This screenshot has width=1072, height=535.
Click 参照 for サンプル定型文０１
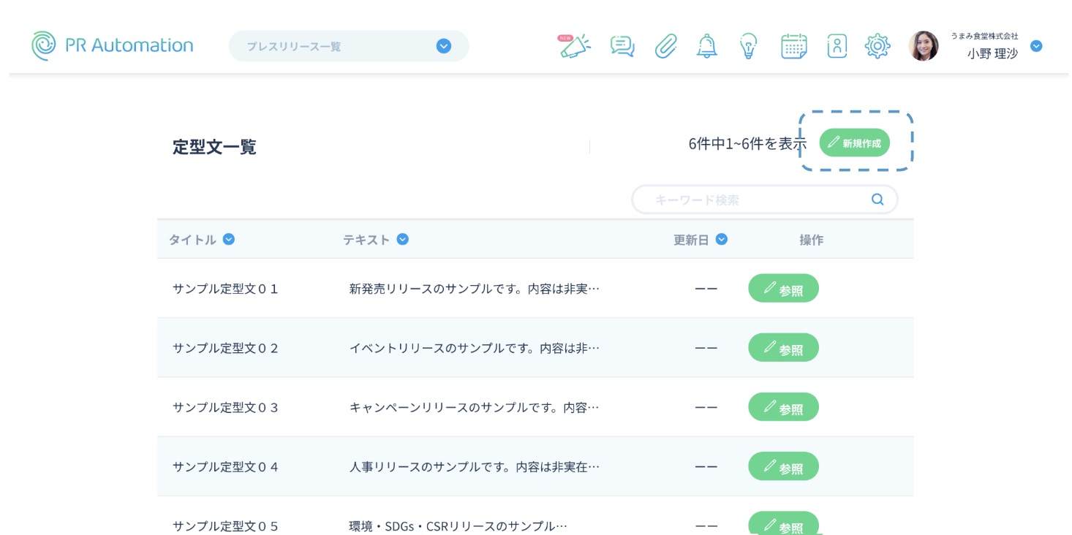point(783,289)
